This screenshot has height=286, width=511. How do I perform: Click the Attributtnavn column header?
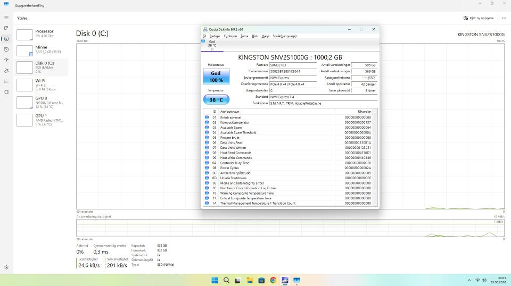277,112
